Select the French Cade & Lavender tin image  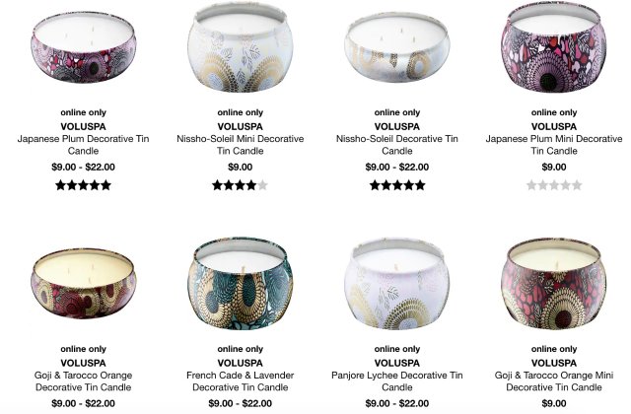(241, 283)
